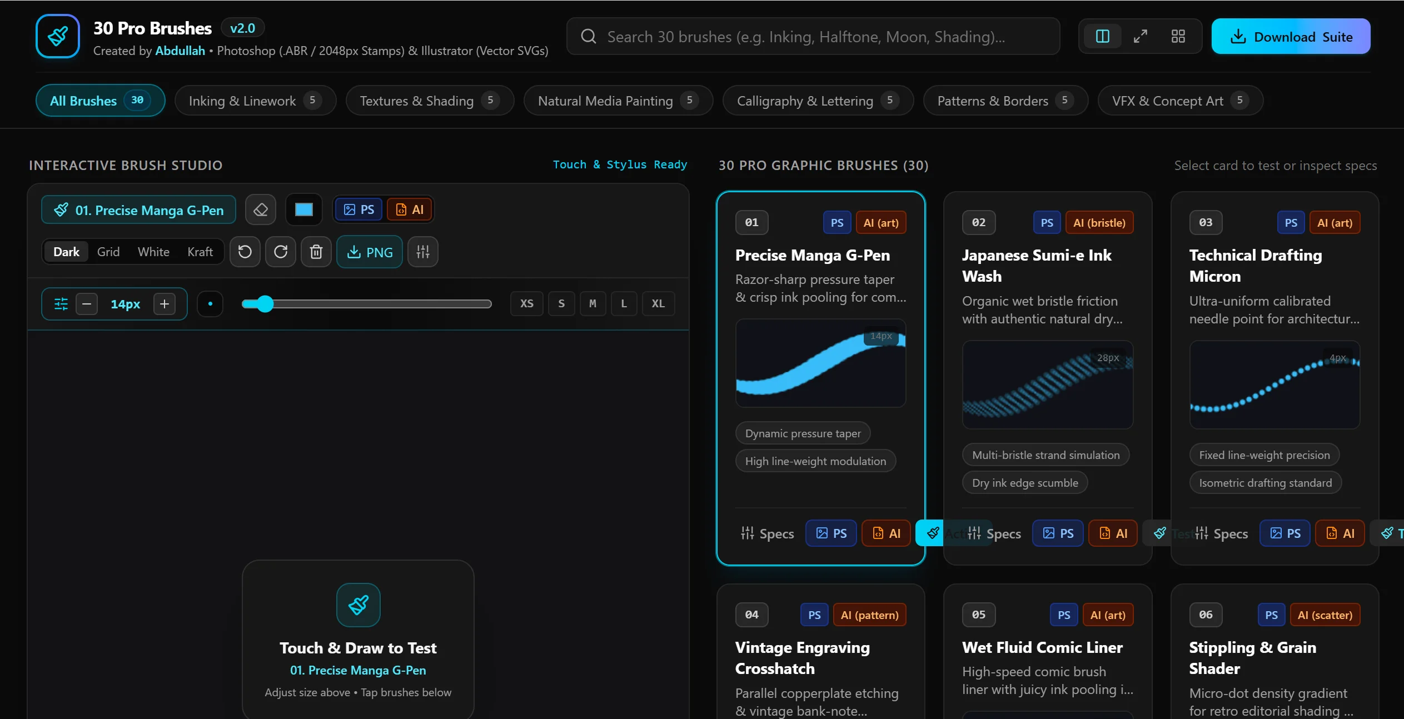1404x719 pixels.
Task: Select Grid canvas background
Action: pyautogui.click(x=108, y=252)
